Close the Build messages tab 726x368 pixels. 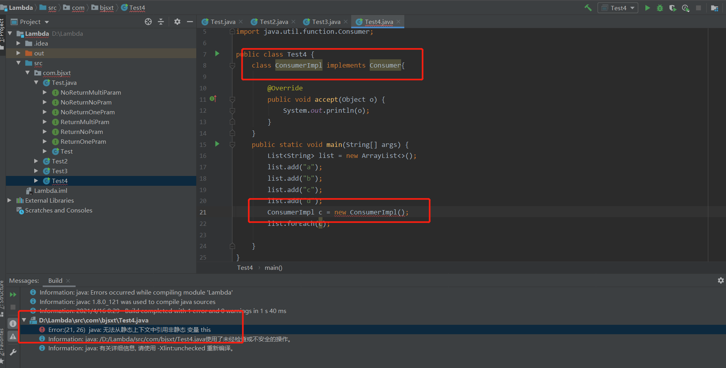(x=68, y=280)
